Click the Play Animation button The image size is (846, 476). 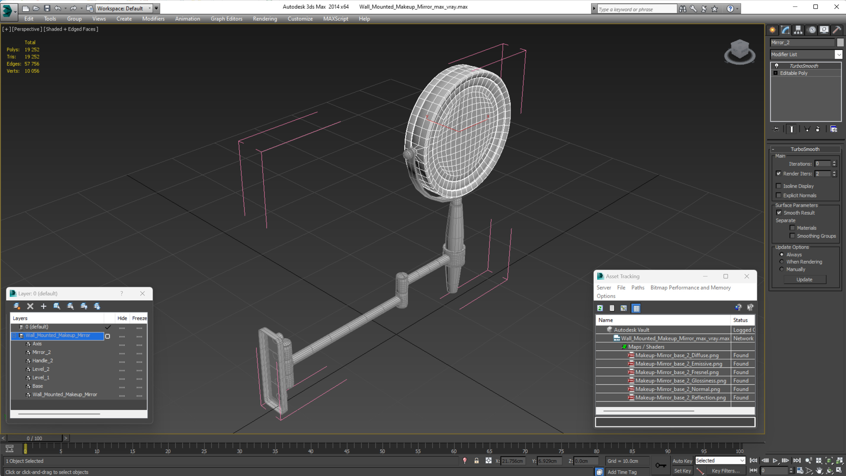click(x=775, y=460)
